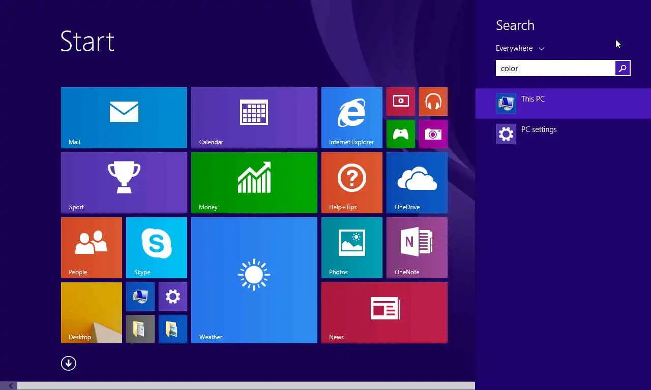Open the Money chart tile
Image resolution: width=651 pixels, height=390 pixels.
tap(254, 183)
